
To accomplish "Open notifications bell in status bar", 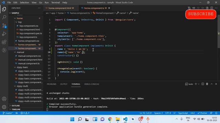I will pos(216,113).
